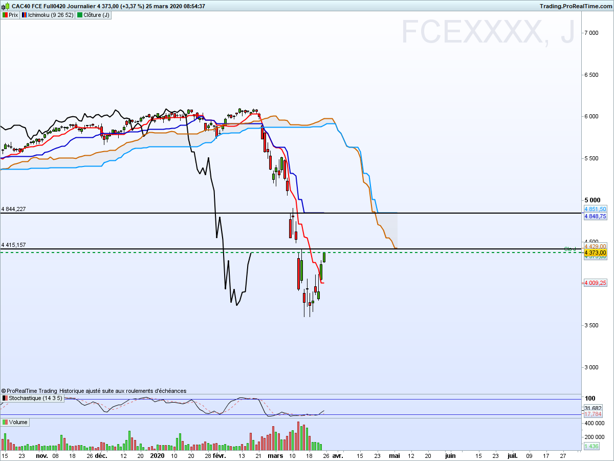Select the 4 844,227 horizontal line label

click(14, 209)
